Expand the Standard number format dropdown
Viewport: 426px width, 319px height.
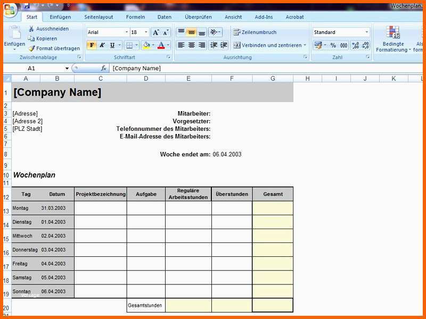pyautogui.click(x=366, y=32)
